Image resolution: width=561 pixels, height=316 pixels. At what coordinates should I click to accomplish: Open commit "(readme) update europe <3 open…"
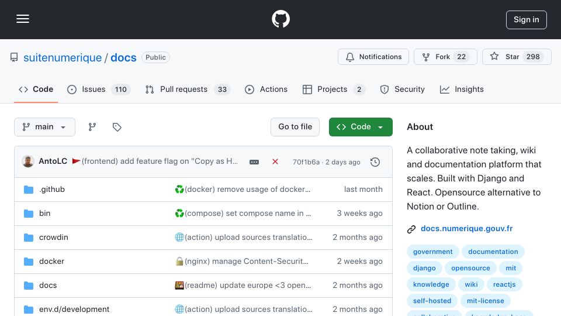(x=243, y=285)
